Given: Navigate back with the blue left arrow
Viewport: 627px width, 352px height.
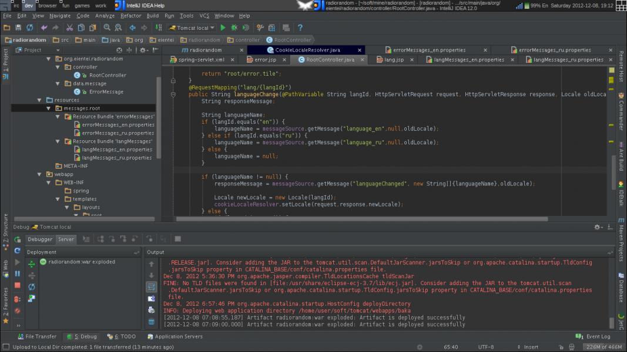Looking at the screenshot, I should click(x=132, y=28).
